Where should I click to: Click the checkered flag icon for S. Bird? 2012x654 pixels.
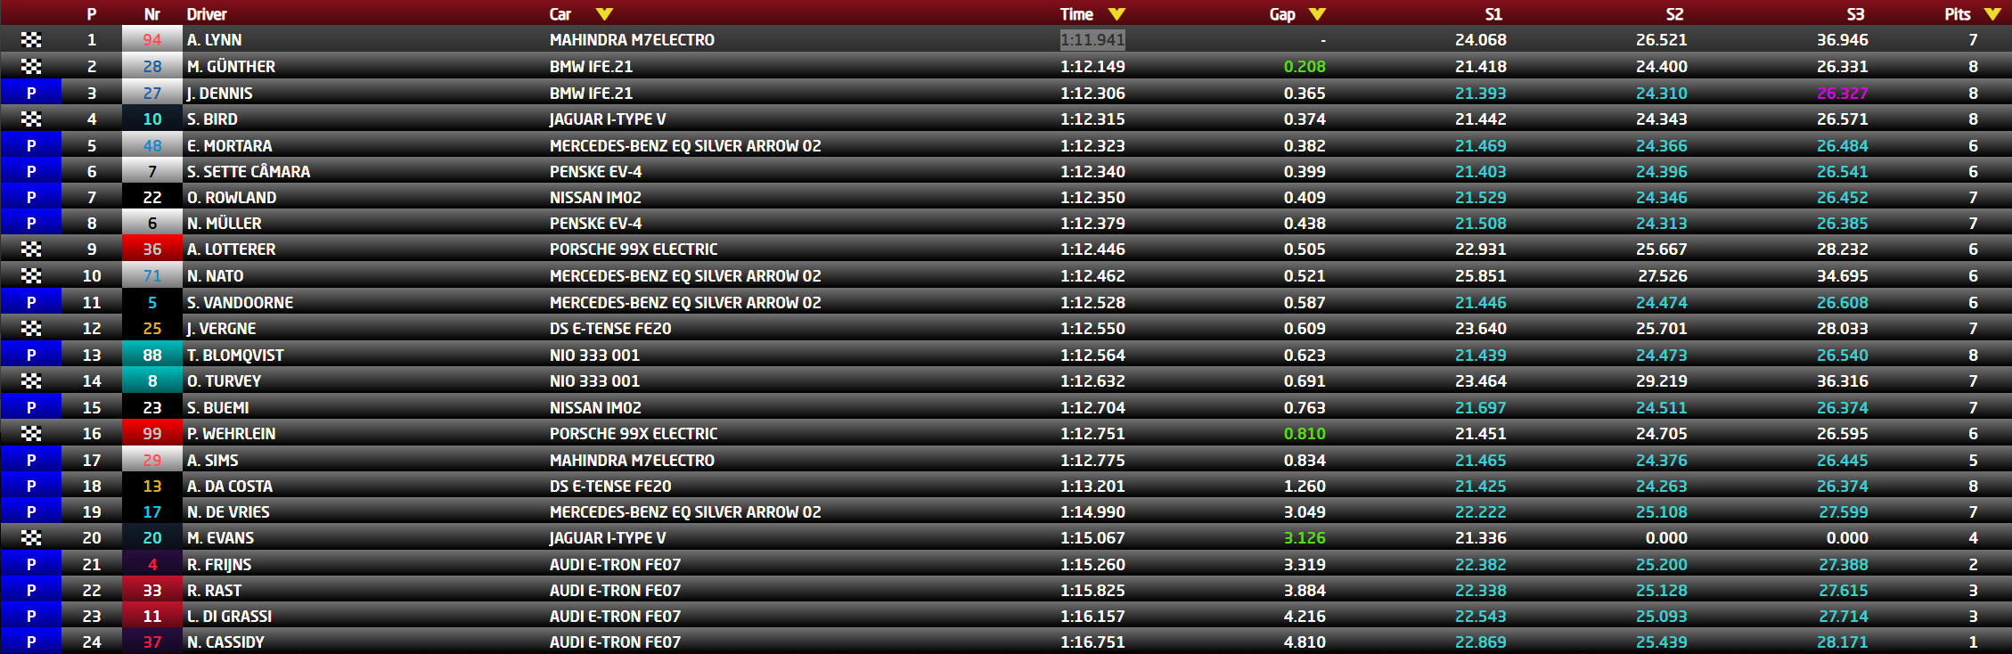point(31,119)
